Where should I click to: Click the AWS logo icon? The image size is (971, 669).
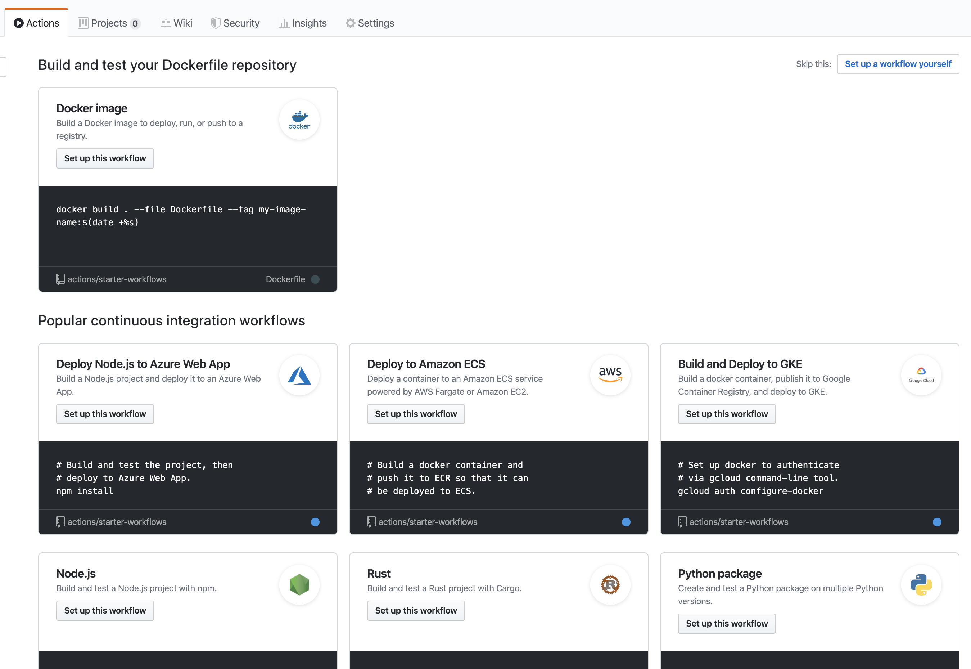pyautogui.click(x=610, y=376)
